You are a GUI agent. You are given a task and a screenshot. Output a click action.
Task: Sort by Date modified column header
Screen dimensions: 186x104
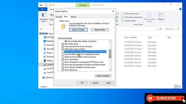tap(130, 37)
